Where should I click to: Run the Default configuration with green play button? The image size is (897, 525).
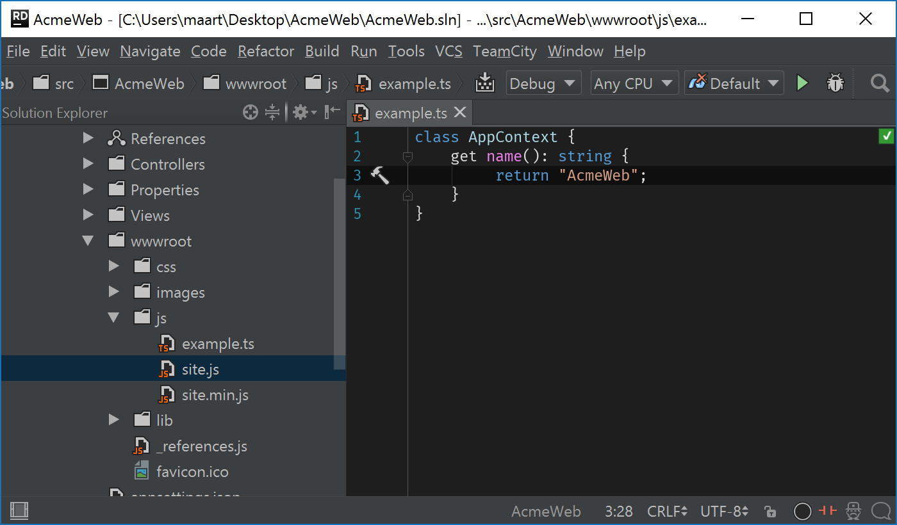tap(802, 83)
